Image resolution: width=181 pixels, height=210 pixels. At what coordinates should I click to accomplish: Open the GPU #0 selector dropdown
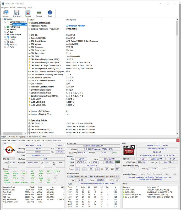tap(129, 159)
